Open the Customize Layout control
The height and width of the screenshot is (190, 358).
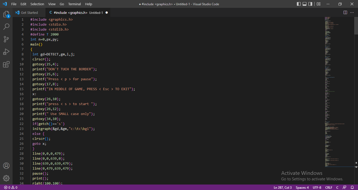coord(318,4)
